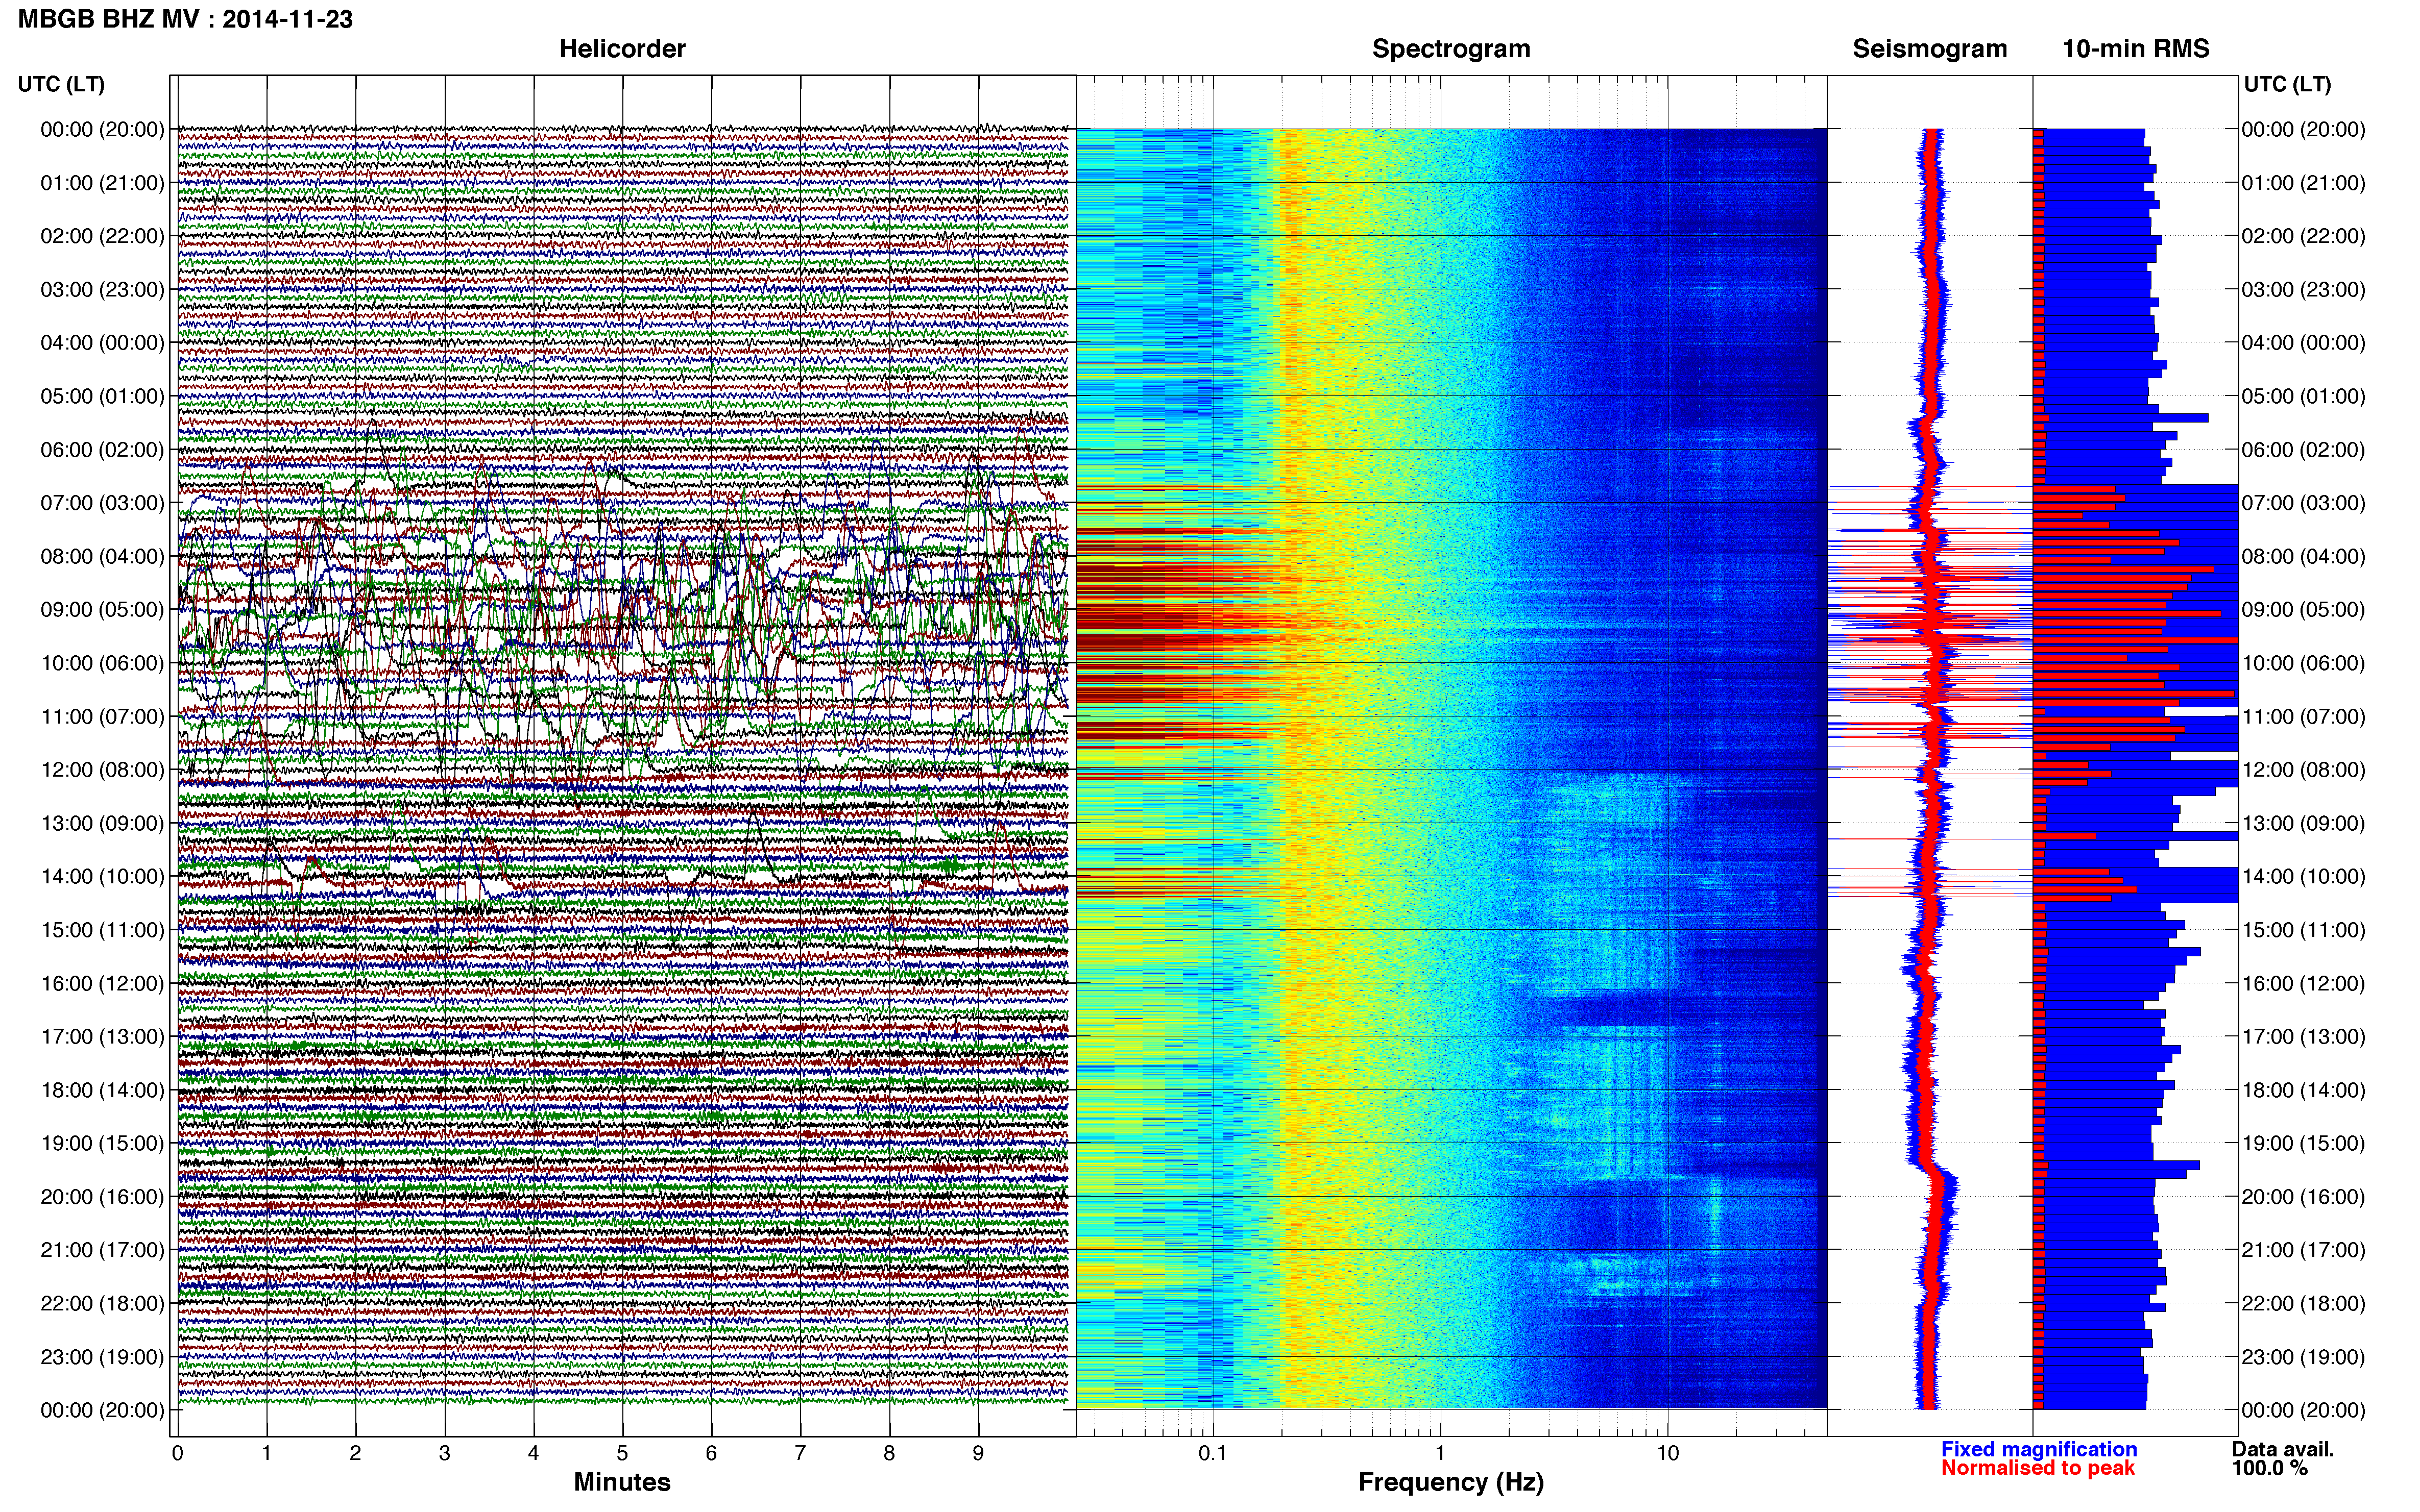Click '15:00 (11:00)' on the RMS-side time axis
Image resolution: width=2420 pixels, height=1512 pixels.
coord(2304,930)
